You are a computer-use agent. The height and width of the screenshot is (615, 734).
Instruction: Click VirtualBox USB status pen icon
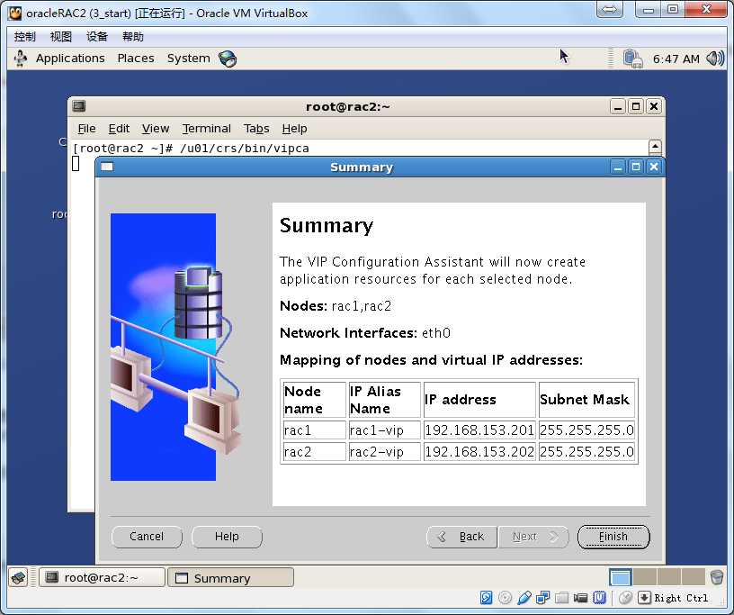point(524,598)
